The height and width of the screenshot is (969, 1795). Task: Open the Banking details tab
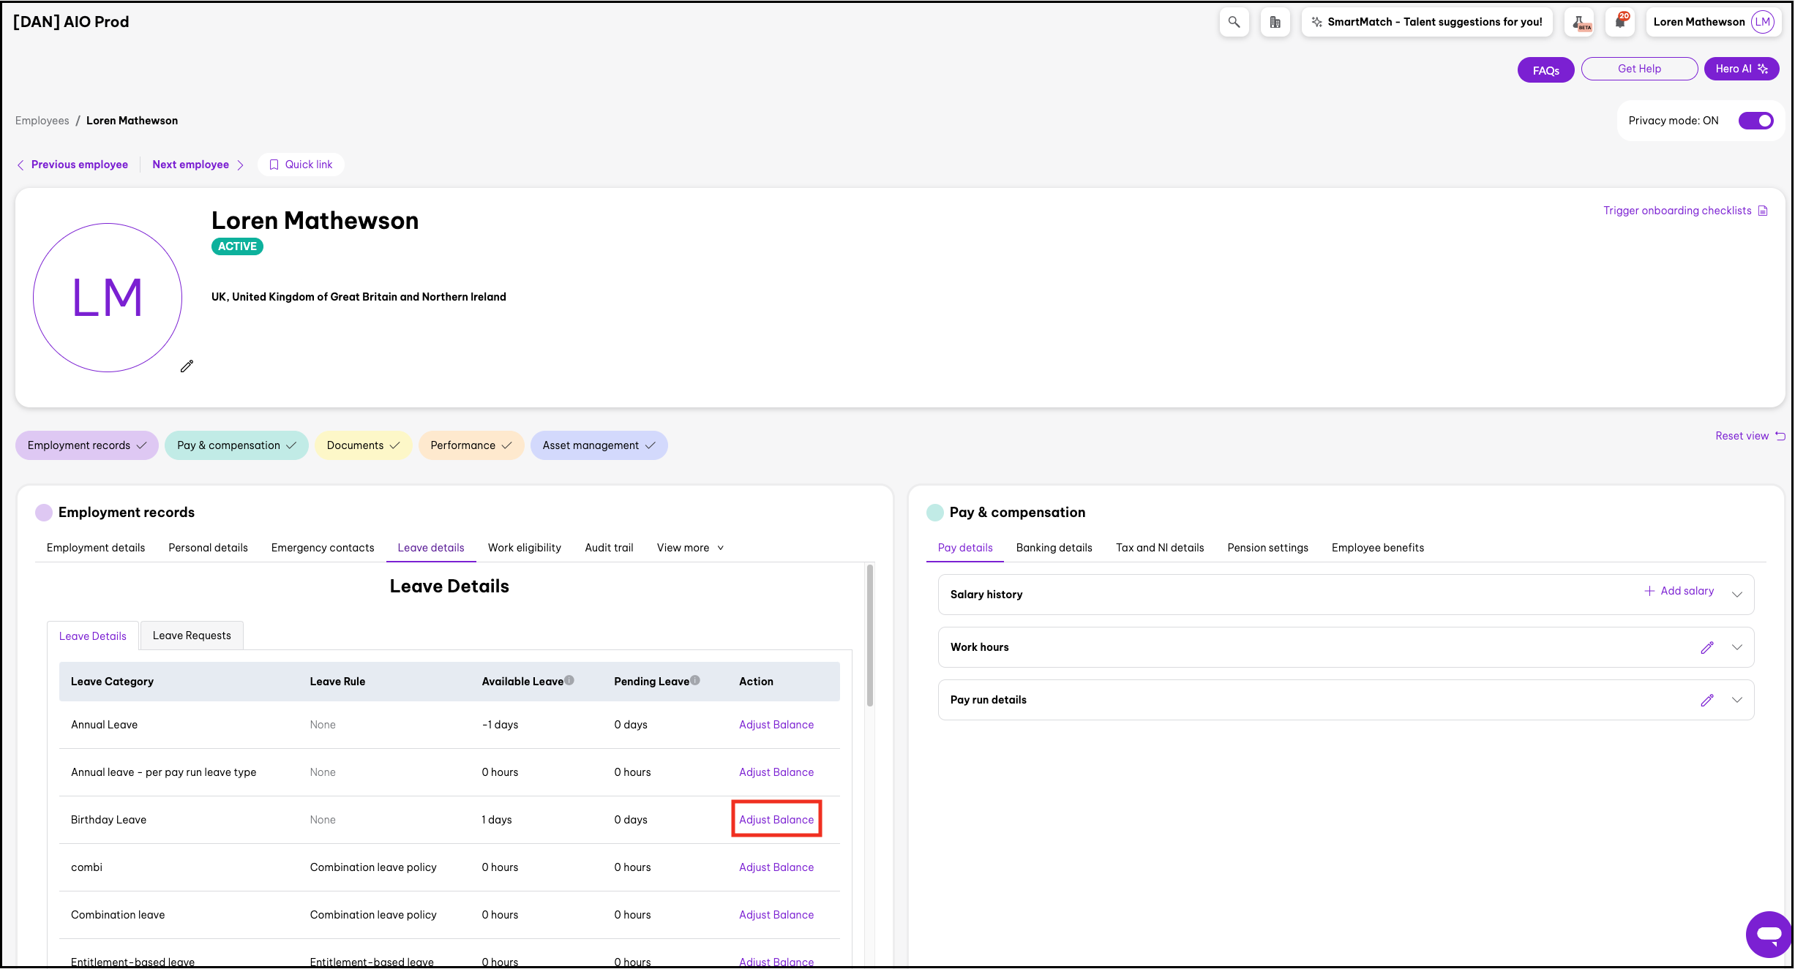pos(1054,548)
